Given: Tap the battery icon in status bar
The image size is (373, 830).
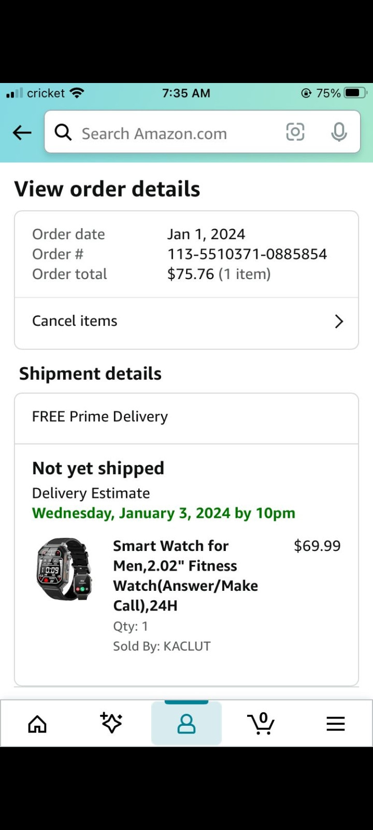Looking at the screenshot, I should (355, 93).
